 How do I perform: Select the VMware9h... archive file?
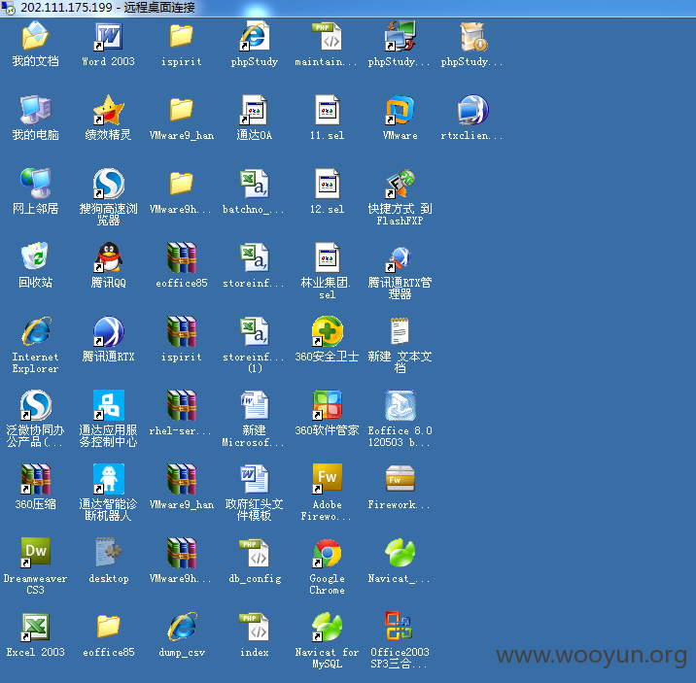point(181,552)
